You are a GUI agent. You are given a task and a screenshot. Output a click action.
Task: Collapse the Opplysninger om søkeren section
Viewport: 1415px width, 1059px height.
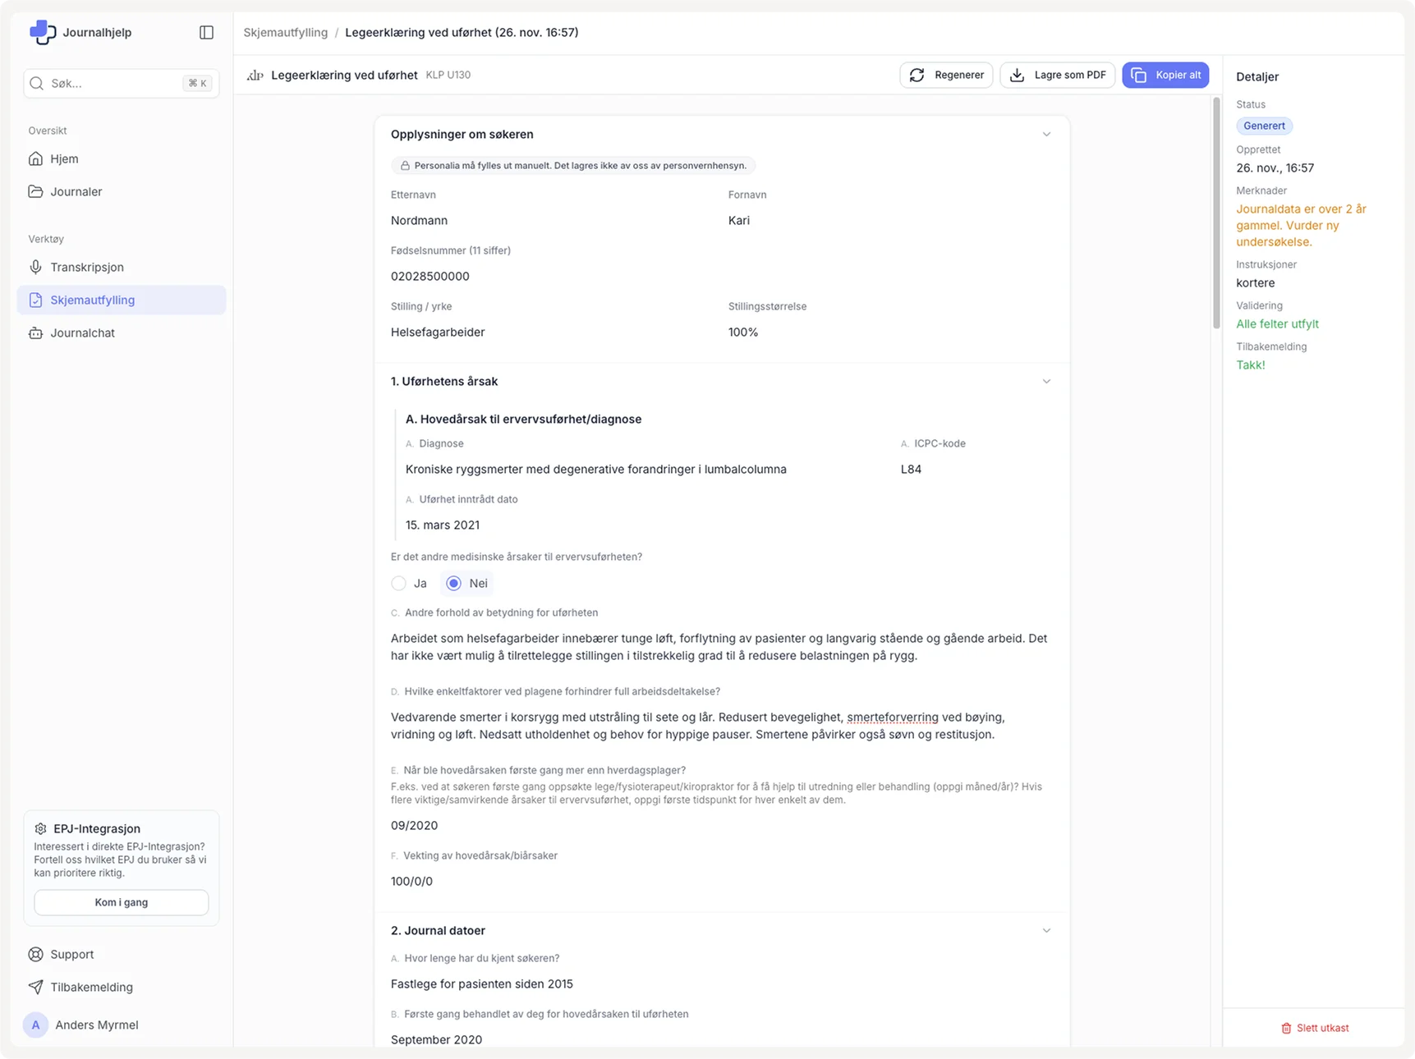tap(1045, 135)
